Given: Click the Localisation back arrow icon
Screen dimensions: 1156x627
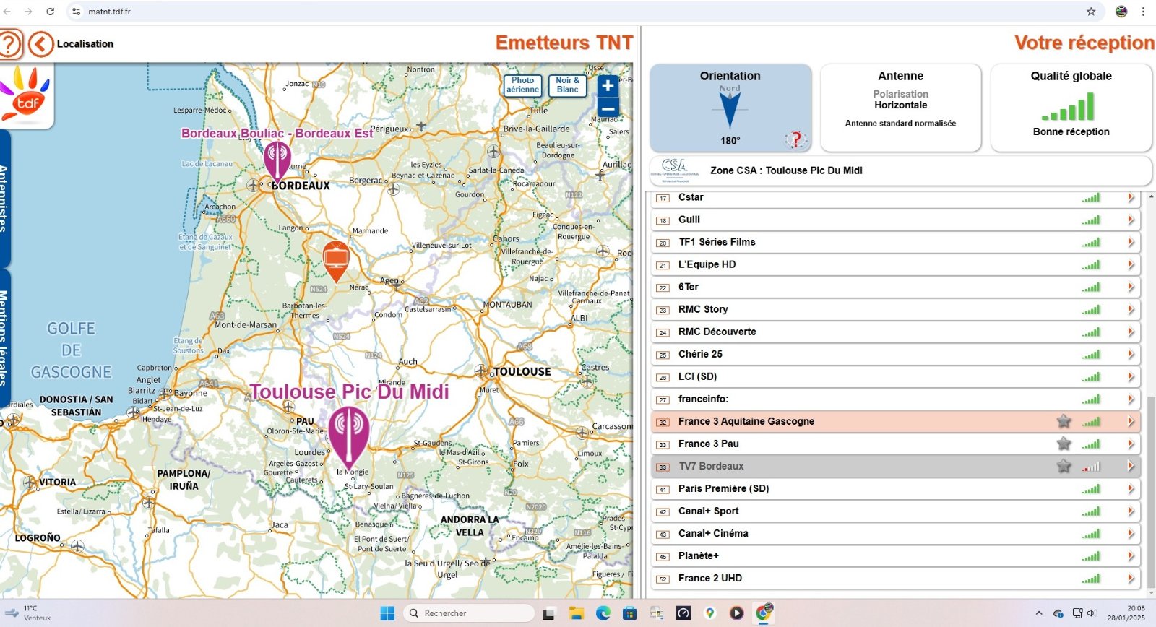Looking at the screenshot, I should tap(41, 44).
